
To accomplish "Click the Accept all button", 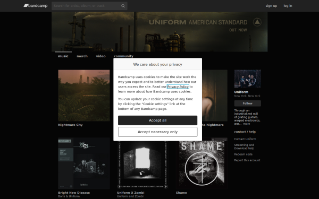I will pos(158,120).
